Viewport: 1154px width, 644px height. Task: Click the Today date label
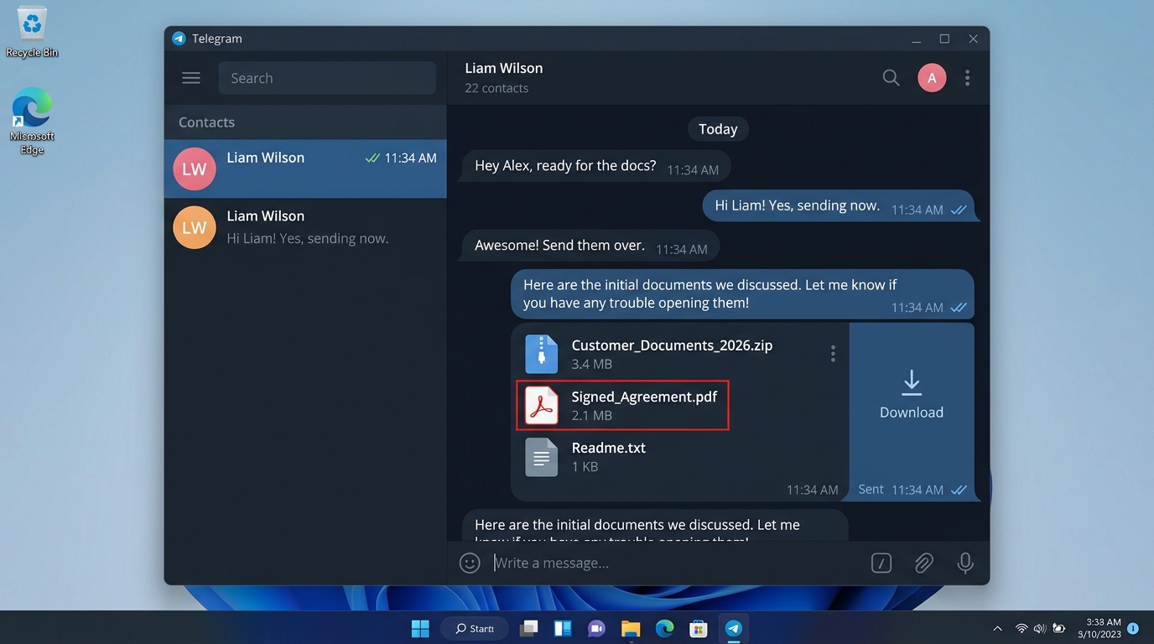[718, 129]
